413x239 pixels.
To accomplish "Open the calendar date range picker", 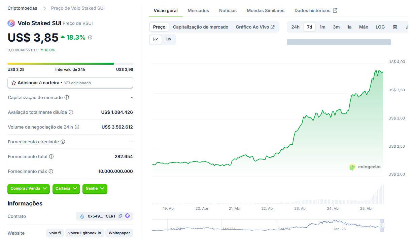I will 395,27.
